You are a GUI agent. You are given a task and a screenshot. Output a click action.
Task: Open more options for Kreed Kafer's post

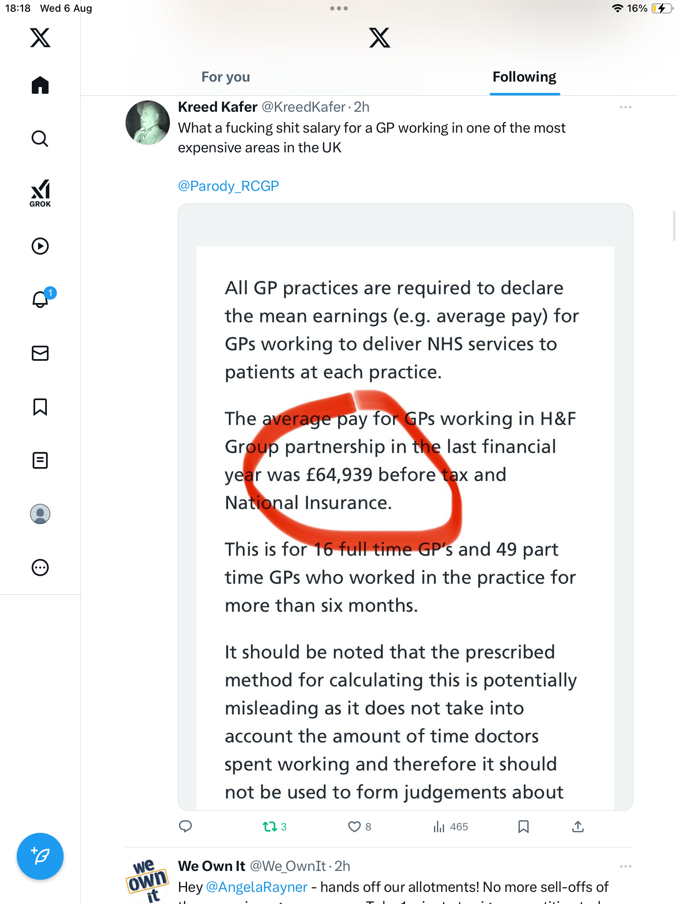pyautogui.click(x=625, y=107)
